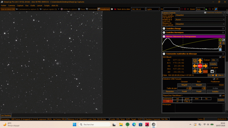Screen dimensions: 228x128
Task: Toggle the Empilement live stacking button
Action: pos(104,9)
